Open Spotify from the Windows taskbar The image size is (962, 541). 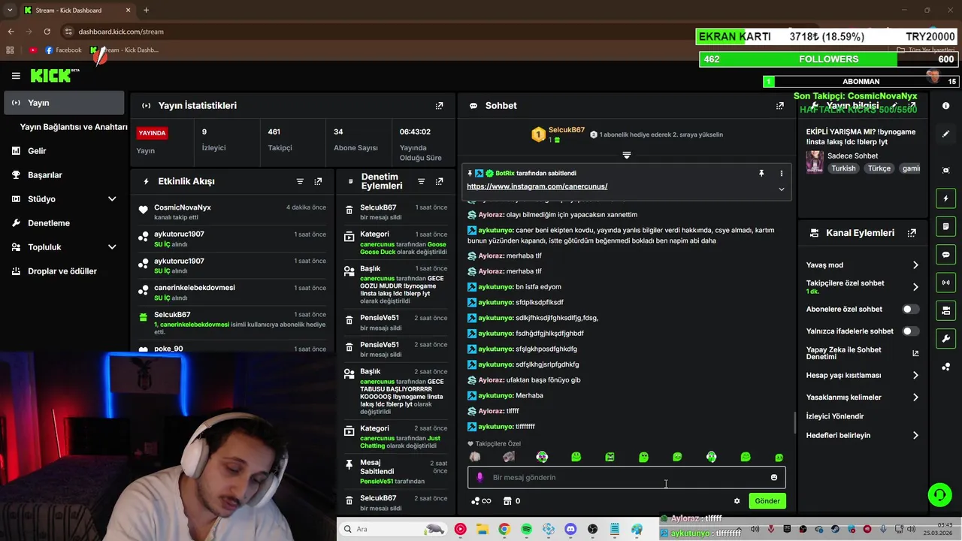click(526, 529)
